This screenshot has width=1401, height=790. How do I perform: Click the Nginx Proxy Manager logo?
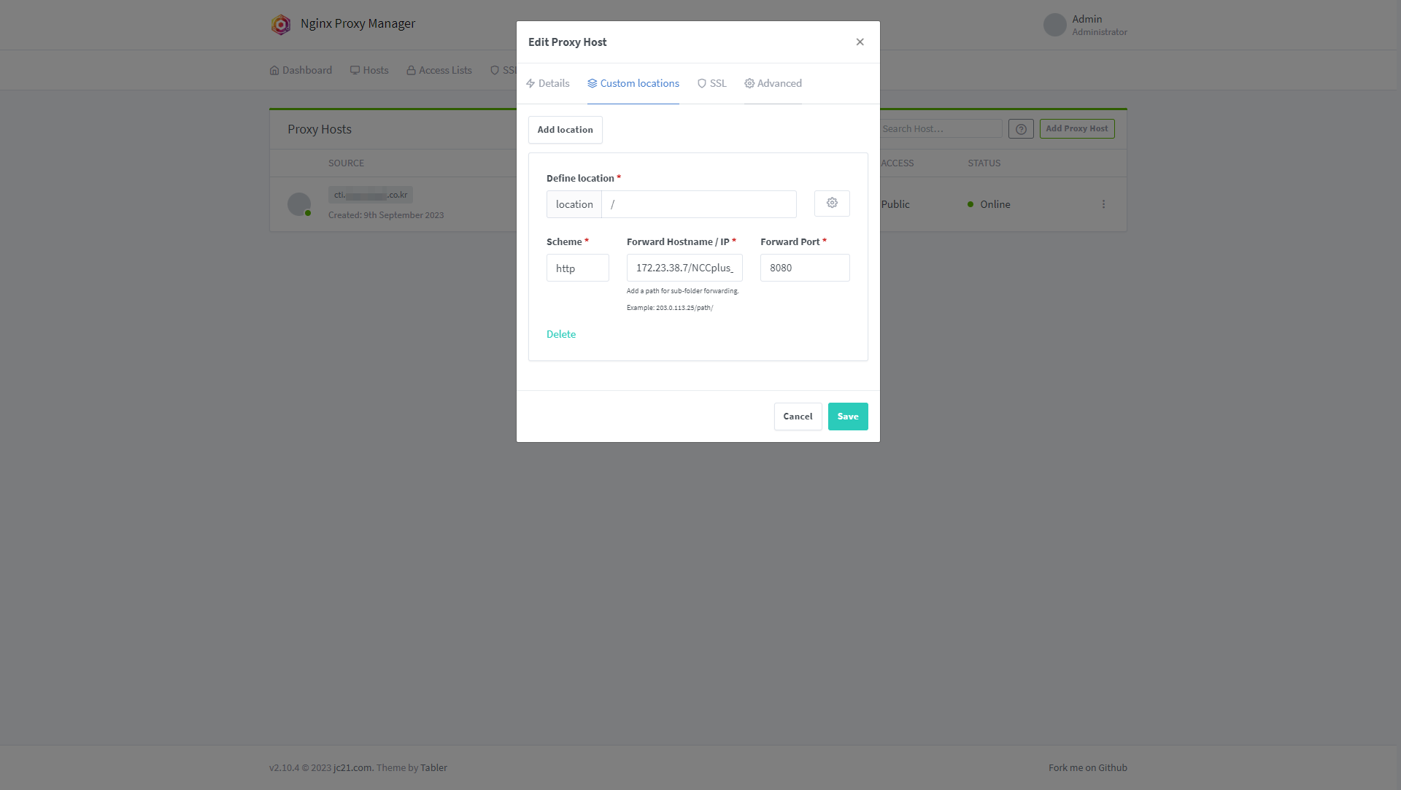pos(281,24)
